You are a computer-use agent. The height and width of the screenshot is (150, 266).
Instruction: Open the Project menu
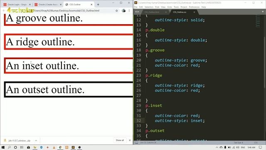pos(184,7)
